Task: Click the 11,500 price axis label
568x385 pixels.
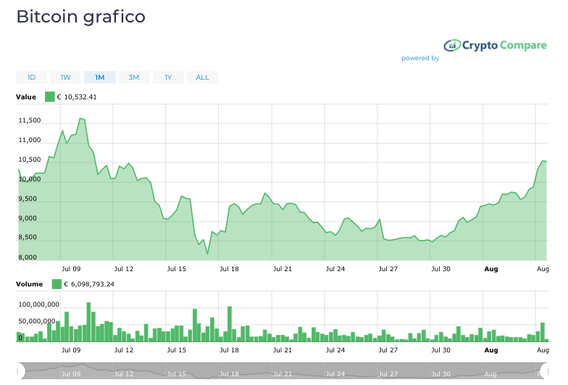Action: [x=30, y=120]
